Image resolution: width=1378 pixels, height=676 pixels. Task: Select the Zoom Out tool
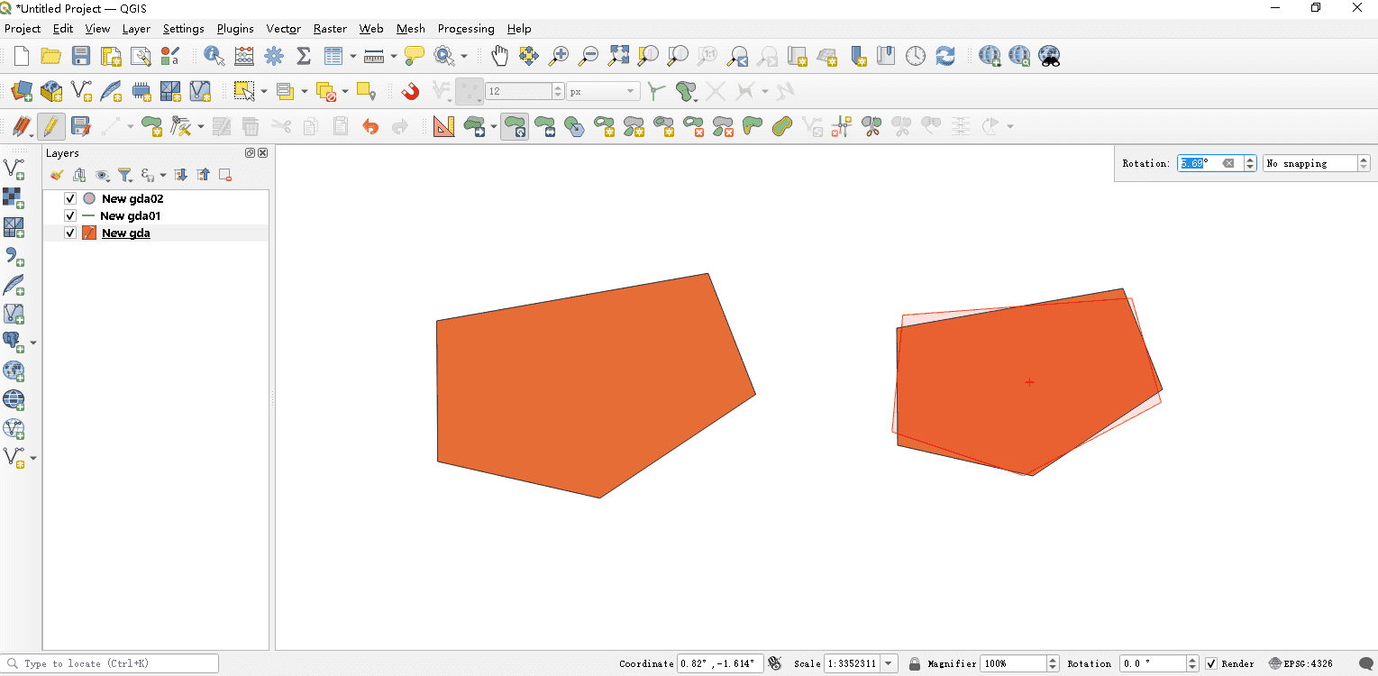click(x=589, y=56)
